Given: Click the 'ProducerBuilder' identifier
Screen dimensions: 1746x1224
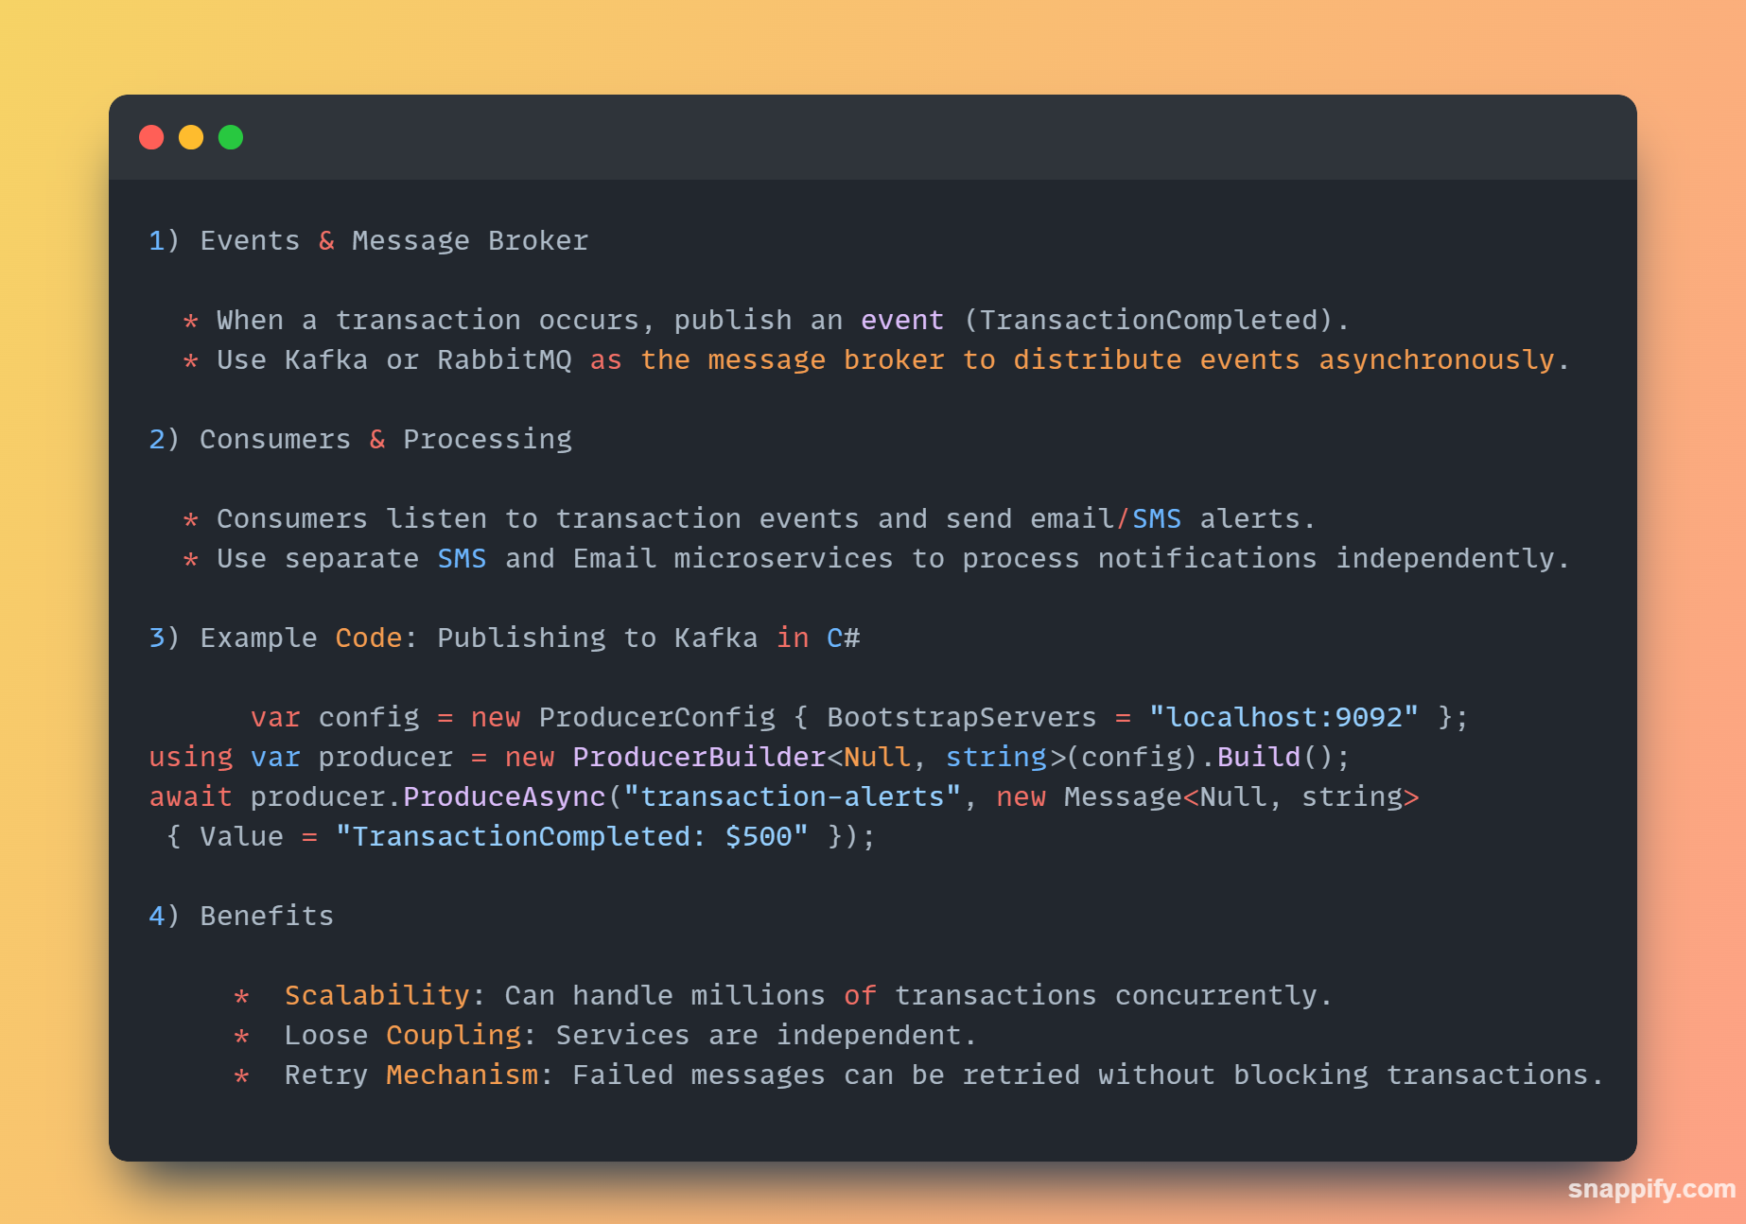Looking at the screenshot, I should point(699,757).
